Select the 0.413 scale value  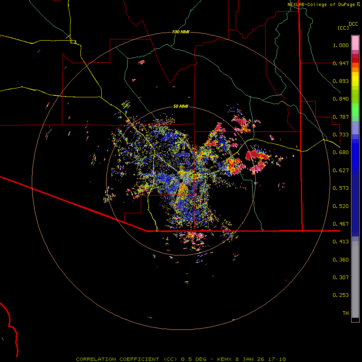point(341,242)
